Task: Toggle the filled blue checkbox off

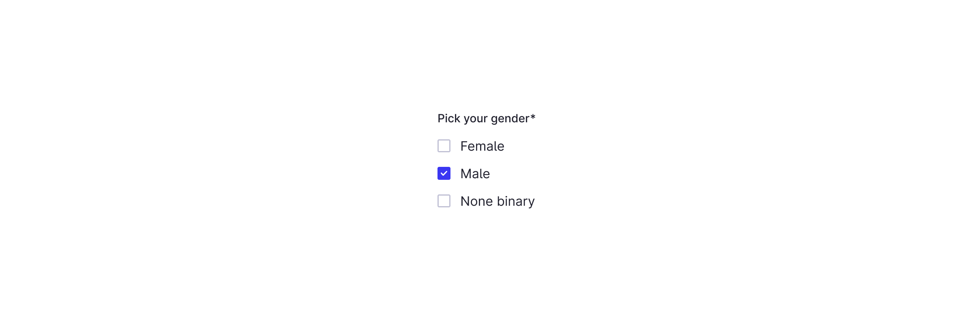Action: 444,173
